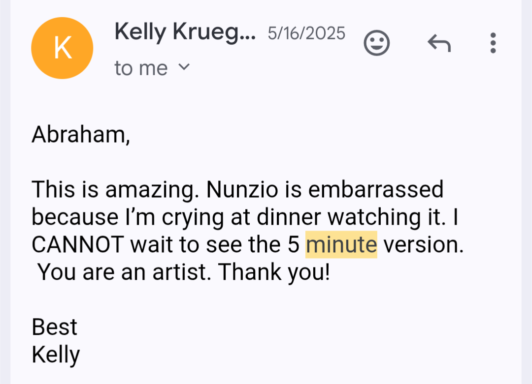Tap the orange K sender avatar

coord(62,48)
